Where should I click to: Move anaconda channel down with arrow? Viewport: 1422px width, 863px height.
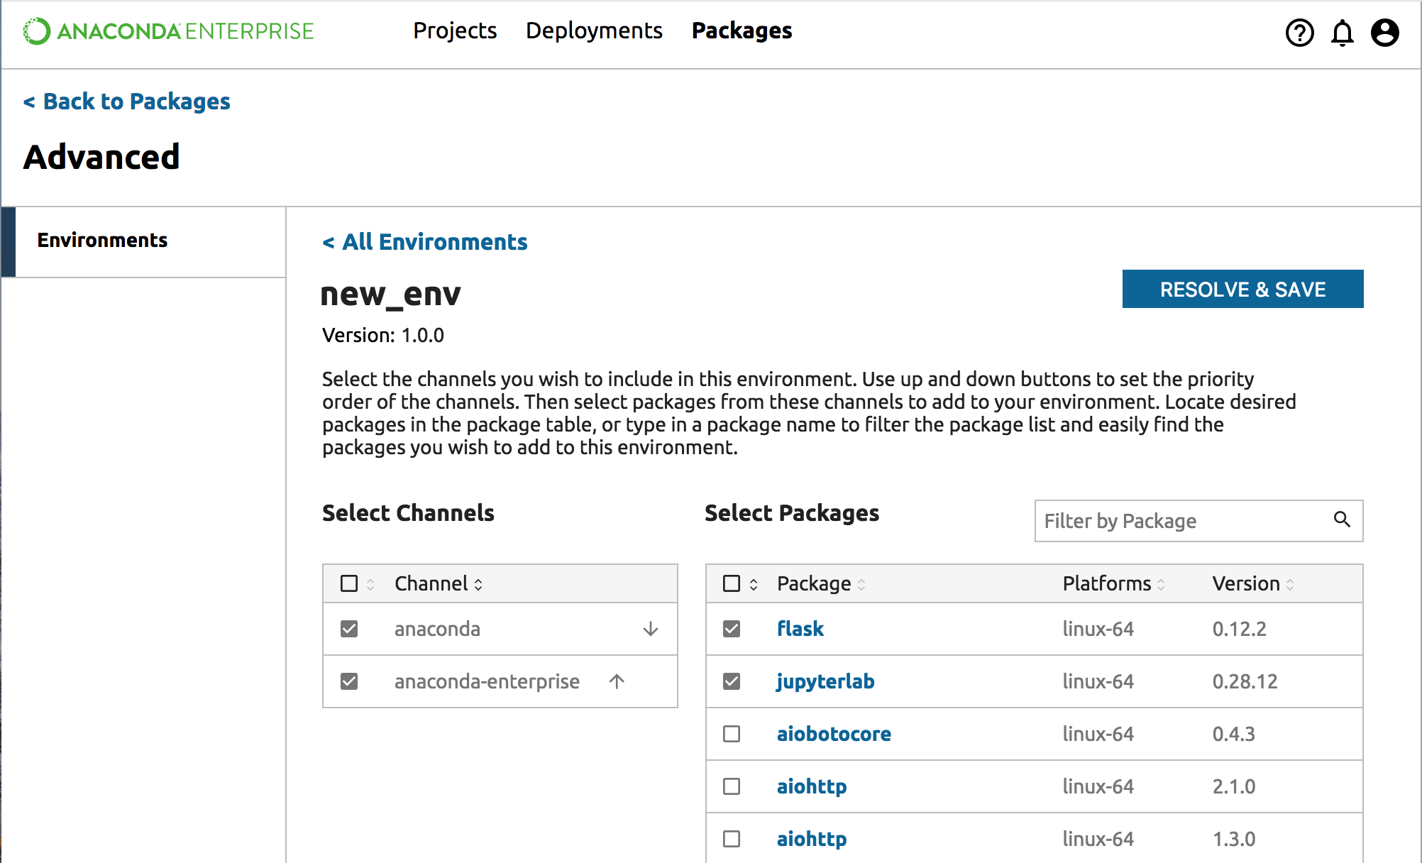pos(650,629)
